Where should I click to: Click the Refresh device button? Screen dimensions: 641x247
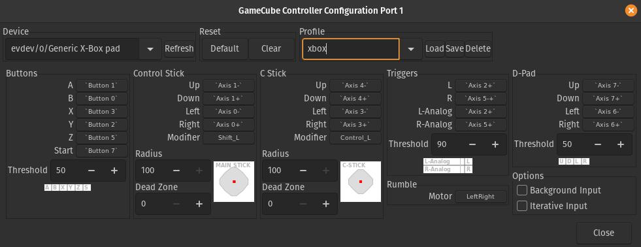(179, 48)
